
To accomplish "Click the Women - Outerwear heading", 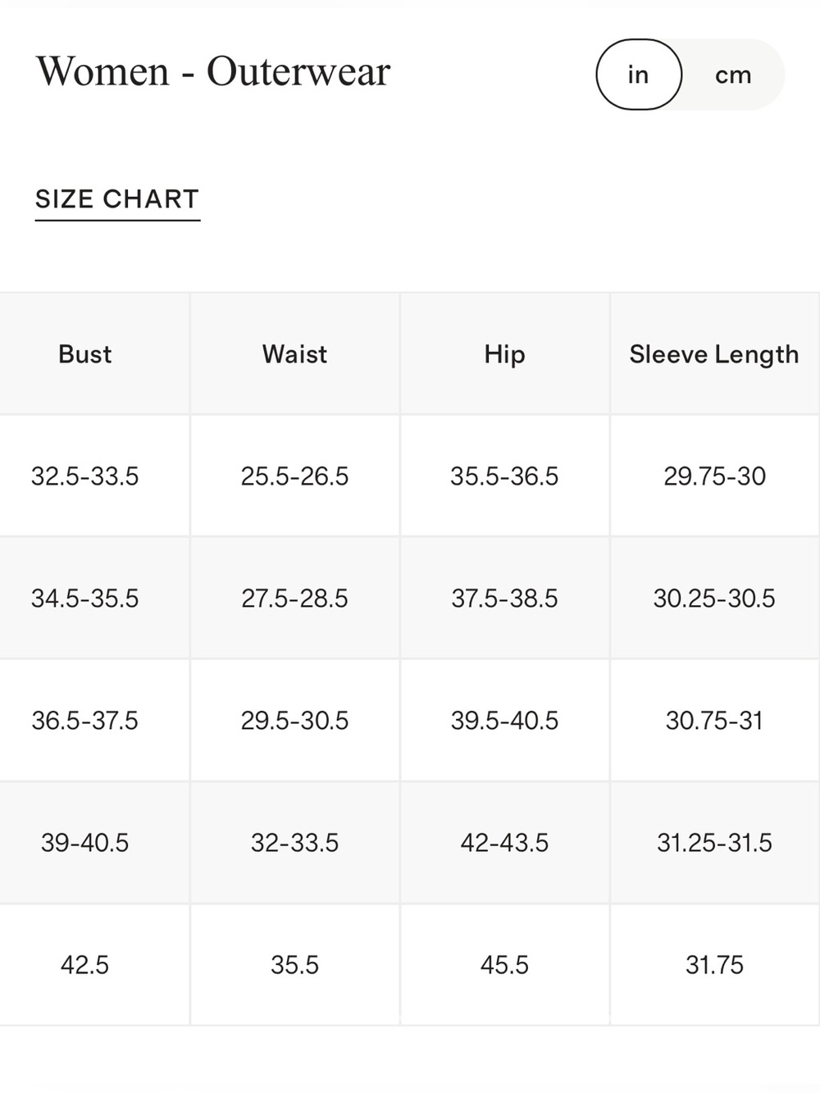I will [x=213, y=71].
